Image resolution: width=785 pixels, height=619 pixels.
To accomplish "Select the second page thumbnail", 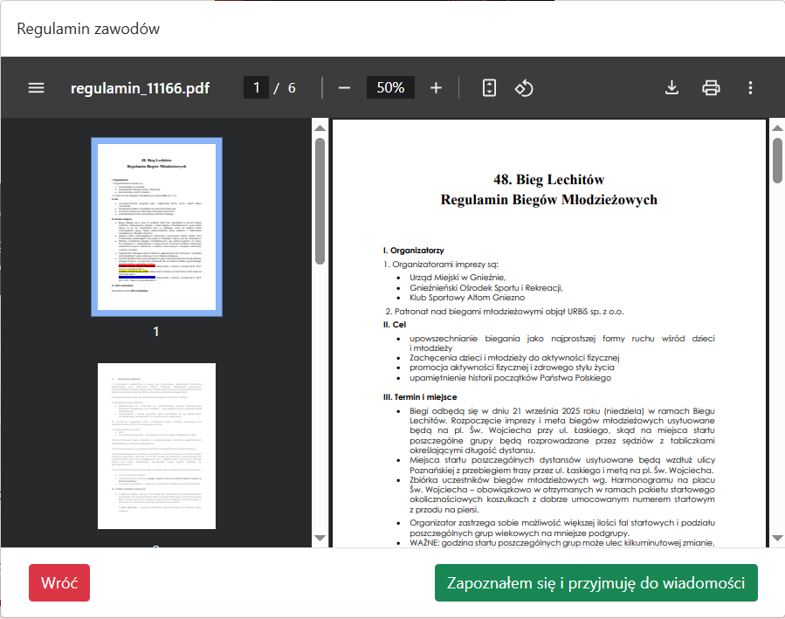I will [156, 446].
